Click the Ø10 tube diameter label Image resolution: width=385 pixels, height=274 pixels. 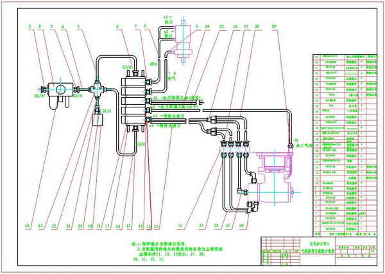click(153, 64)
